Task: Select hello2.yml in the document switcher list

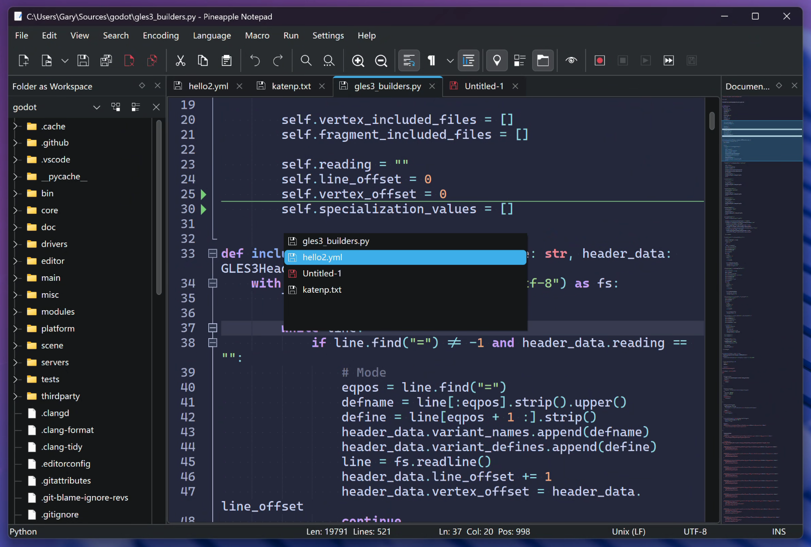Action: 405,257
